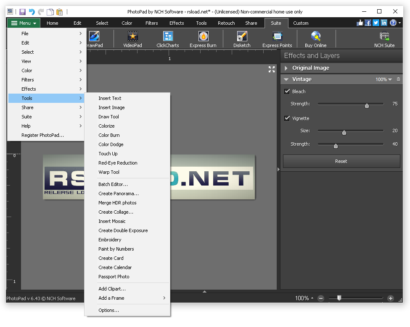Click the Redo arrow icon

pyautogui.click(x=40, y=12)
